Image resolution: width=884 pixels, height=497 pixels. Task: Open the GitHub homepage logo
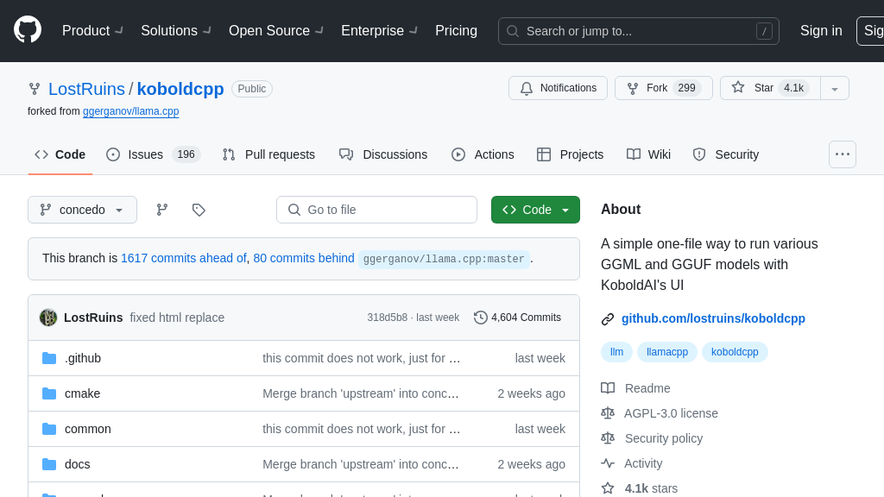[x=28, y=30]
